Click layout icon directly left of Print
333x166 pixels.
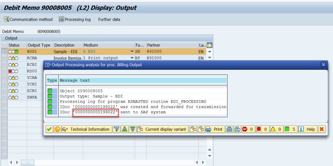[x=201, y=129]
